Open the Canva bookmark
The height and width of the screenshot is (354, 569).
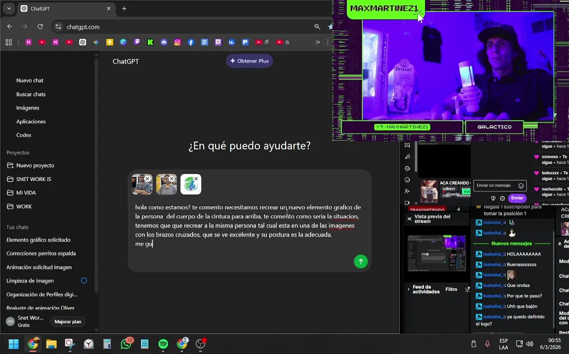[123, 42]
